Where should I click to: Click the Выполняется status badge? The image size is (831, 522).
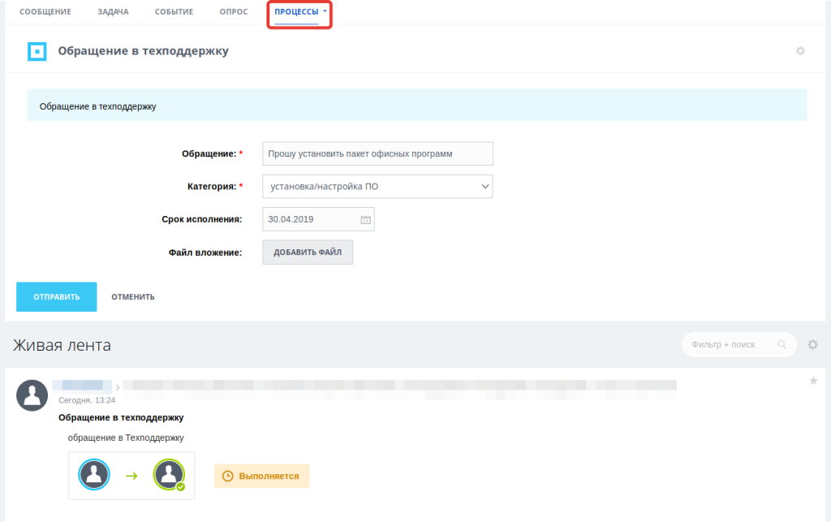click(262, 476)
